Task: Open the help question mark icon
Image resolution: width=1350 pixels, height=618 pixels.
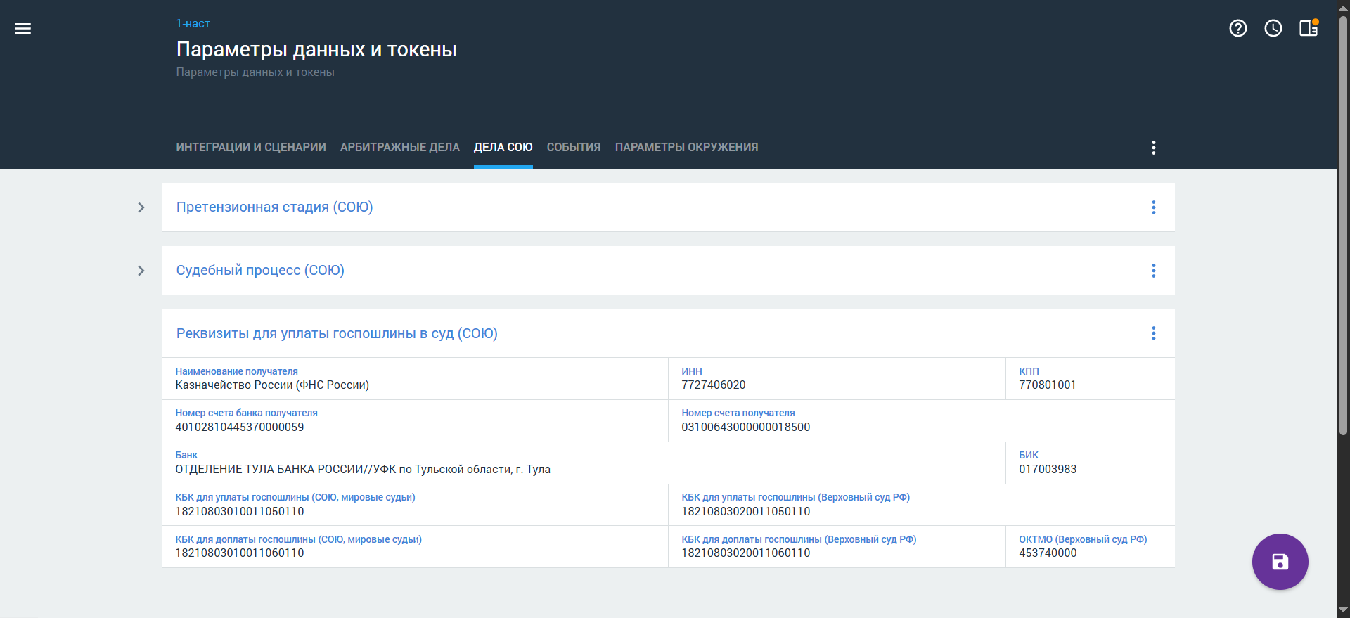Action: [x=1238, y=28]
